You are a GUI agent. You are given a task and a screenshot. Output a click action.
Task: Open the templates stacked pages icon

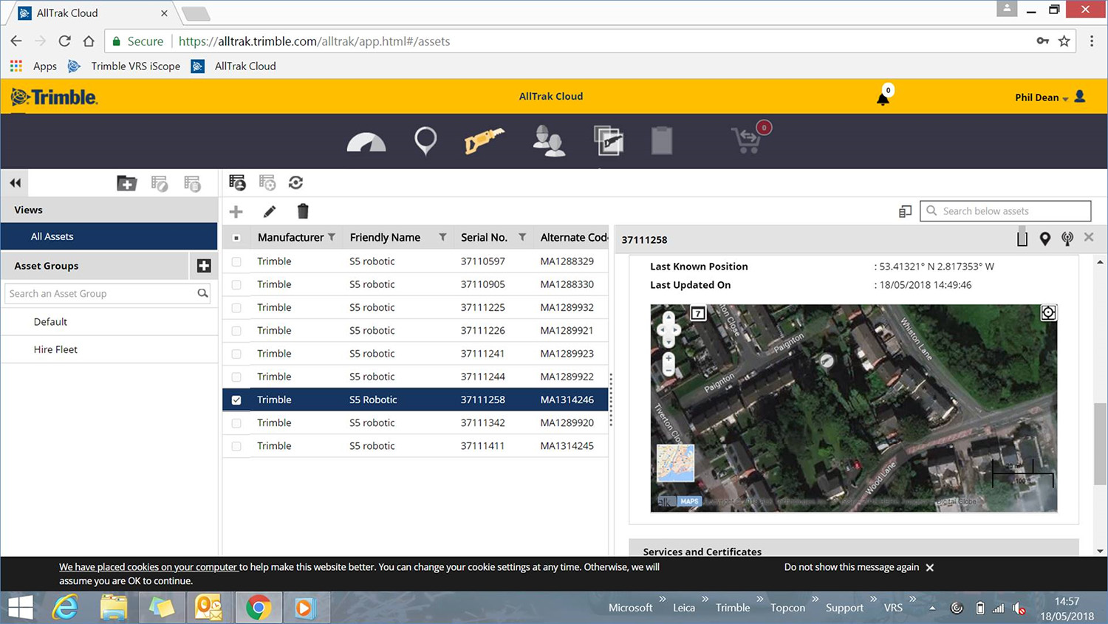tap(609, 140)
